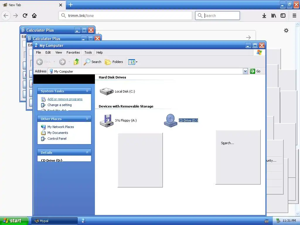Screen dimensions: 300x225
Task: Open My Network Places link
Action: pos(61,127)
